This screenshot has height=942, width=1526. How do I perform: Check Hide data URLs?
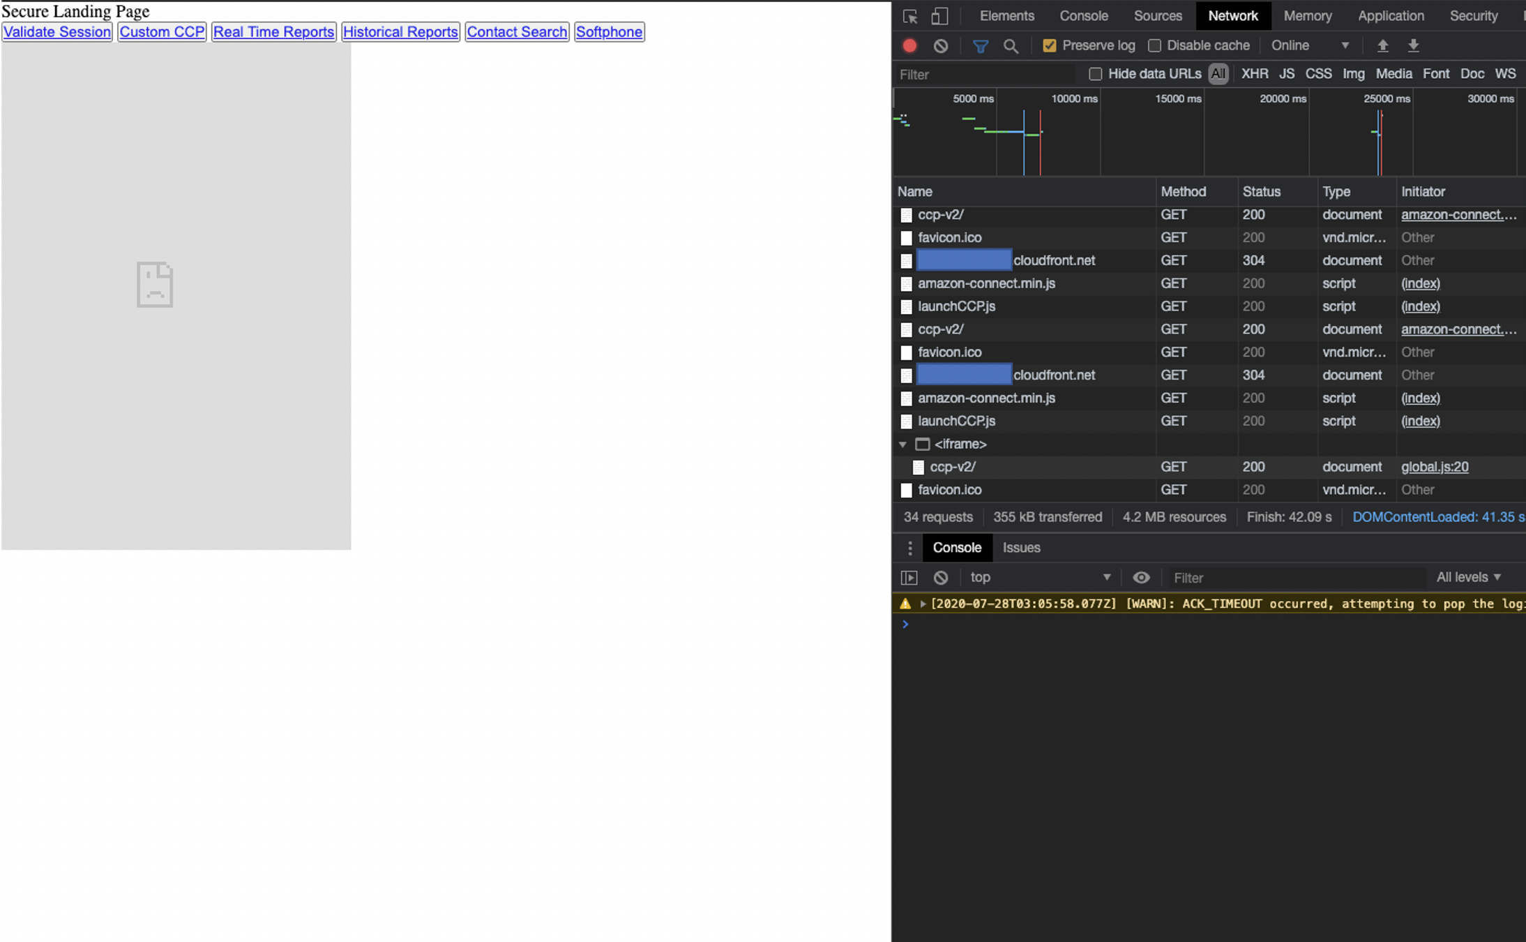pos(1095,73)
